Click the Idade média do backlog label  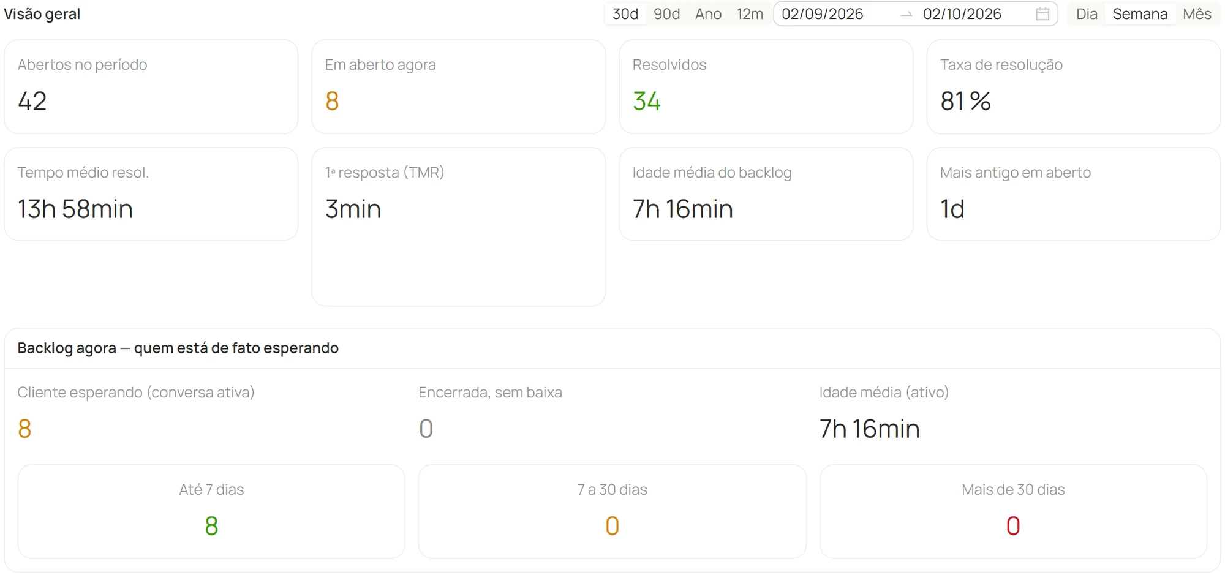(712, 173)
